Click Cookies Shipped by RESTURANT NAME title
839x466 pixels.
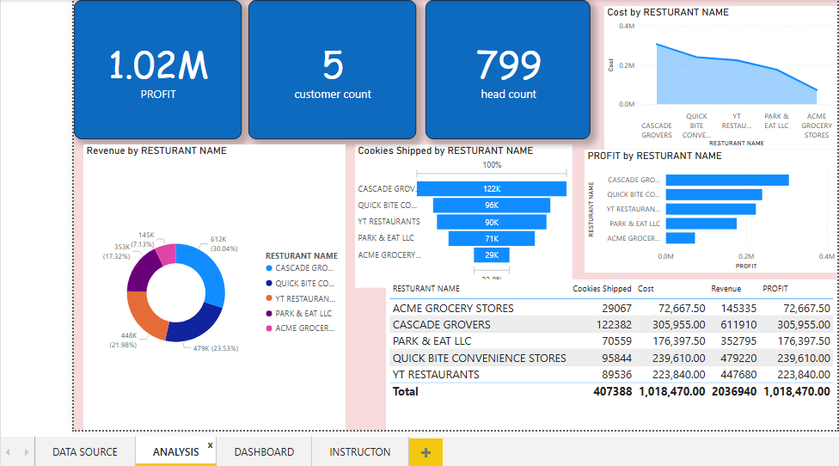[x=445, y=150]
